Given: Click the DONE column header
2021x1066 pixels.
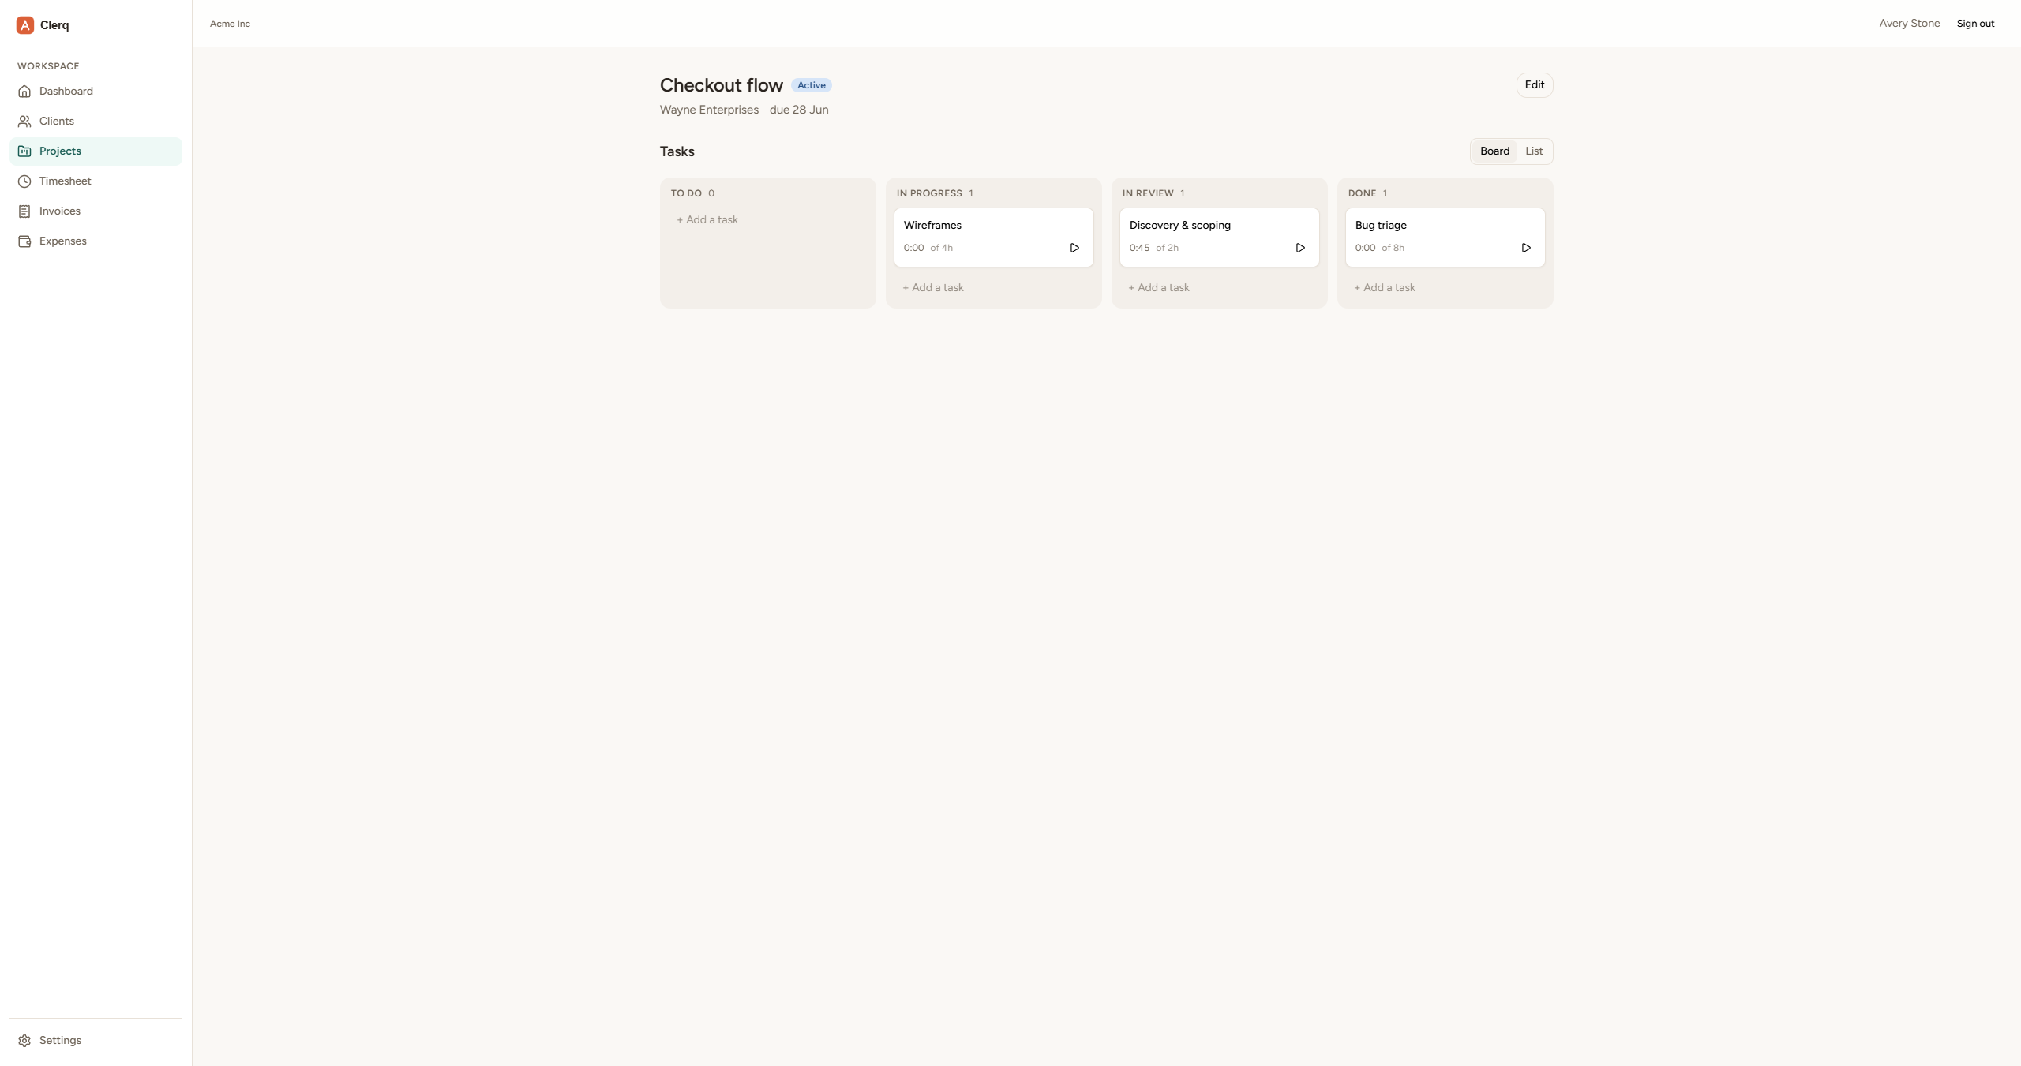Looking at the screenshot, I should point(1362,193).
